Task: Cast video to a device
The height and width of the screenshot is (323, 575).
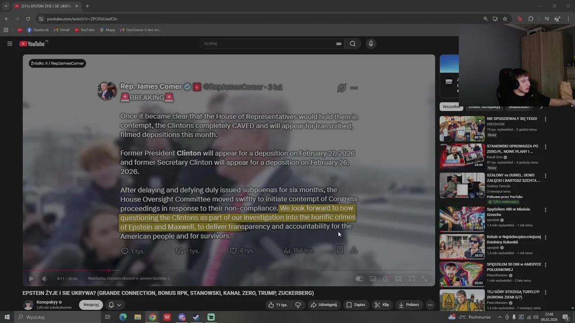Action: pos(411,279)
